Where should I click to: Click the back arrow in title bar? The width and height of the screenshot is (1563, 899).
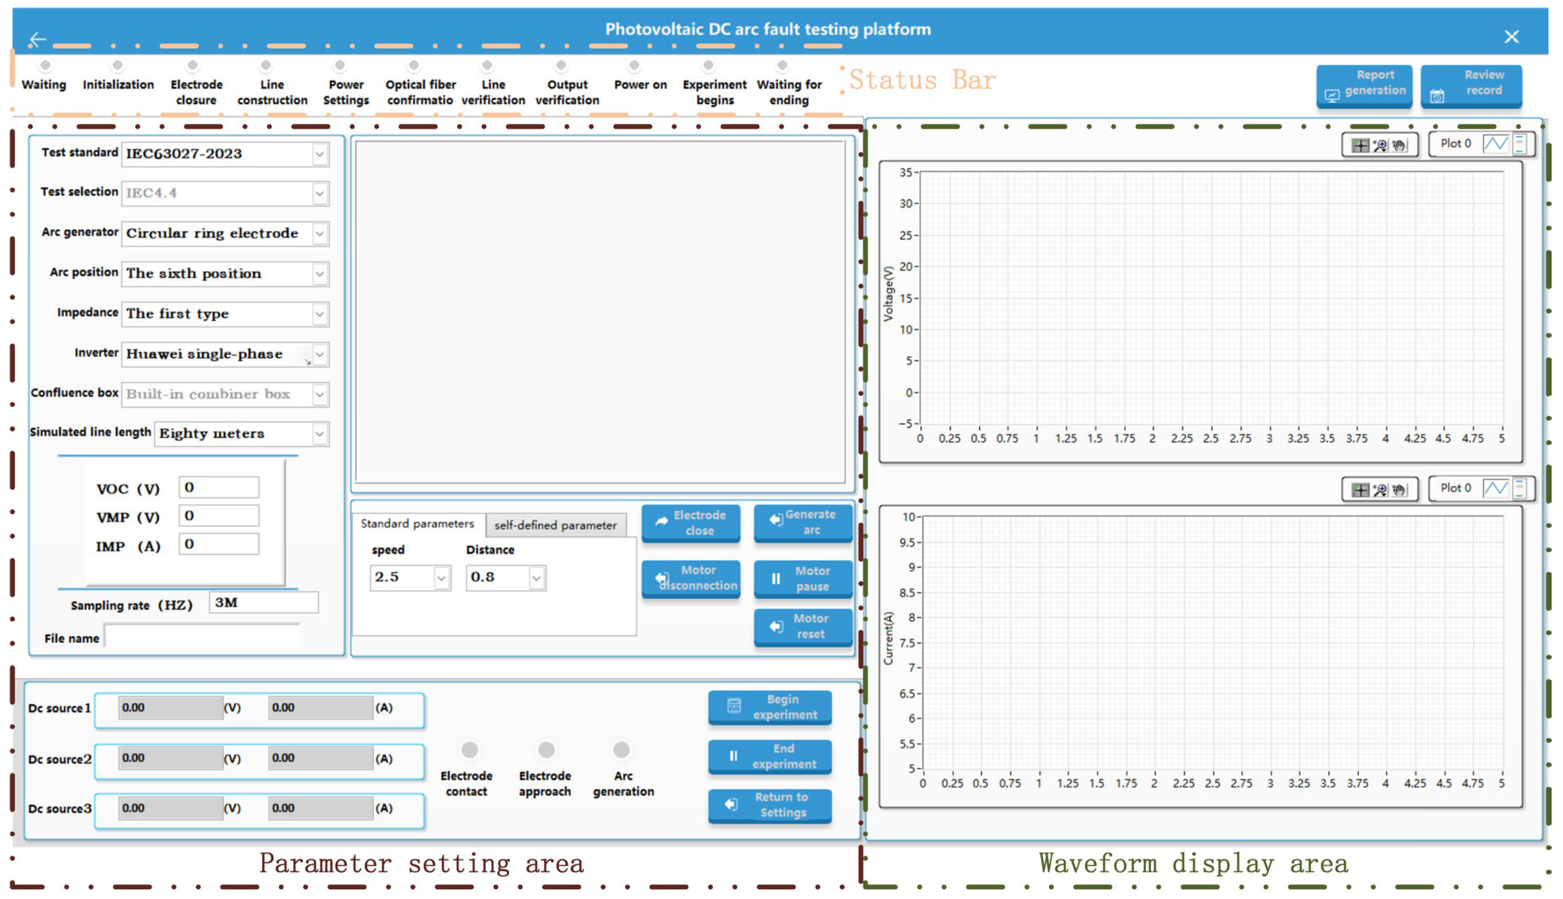pyautogui.click(x=38, y=39)
